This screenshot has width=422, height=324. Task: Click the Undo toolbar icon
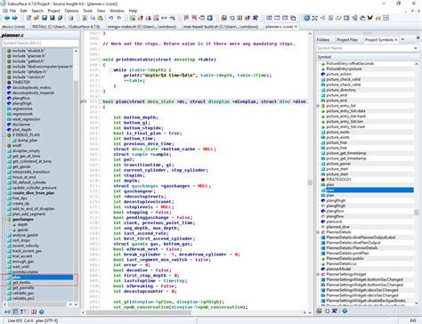point(111,18)
